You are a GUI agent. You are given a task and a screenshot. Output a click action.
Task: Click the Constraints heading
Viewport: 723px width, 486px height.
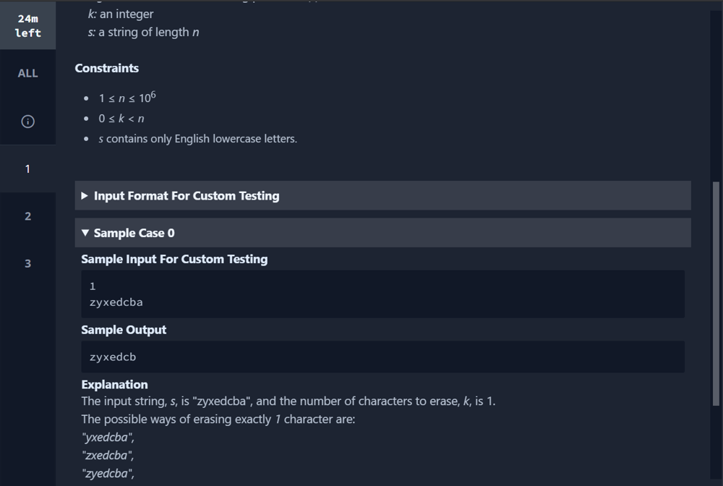pyautogui.click(x=106, y=68)
